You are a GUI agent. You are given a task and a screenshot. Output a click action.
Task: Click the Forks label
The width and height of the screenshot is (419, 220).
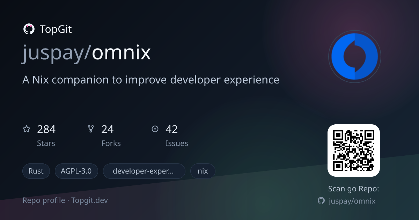(111, 143)
